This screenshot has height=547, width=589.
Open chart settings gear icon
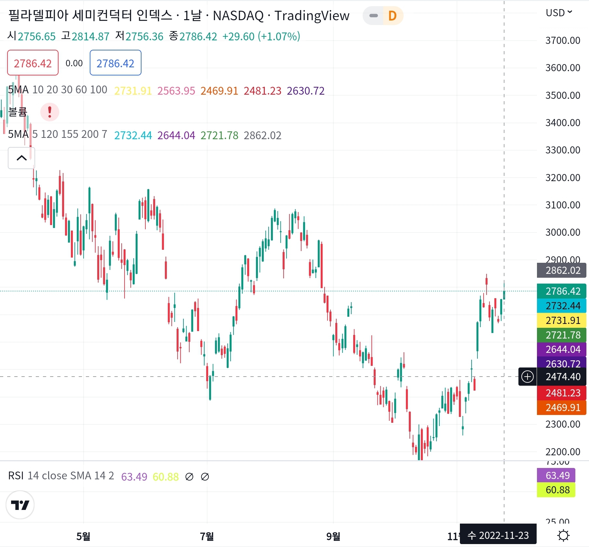[563, 535]
